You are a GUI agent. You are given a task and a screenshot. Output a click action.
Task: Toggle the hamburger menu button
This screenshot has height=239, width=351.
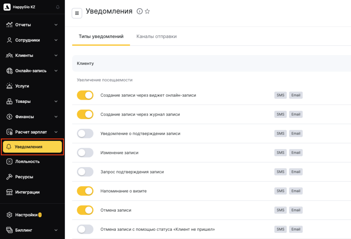click(x=77, y=13)
